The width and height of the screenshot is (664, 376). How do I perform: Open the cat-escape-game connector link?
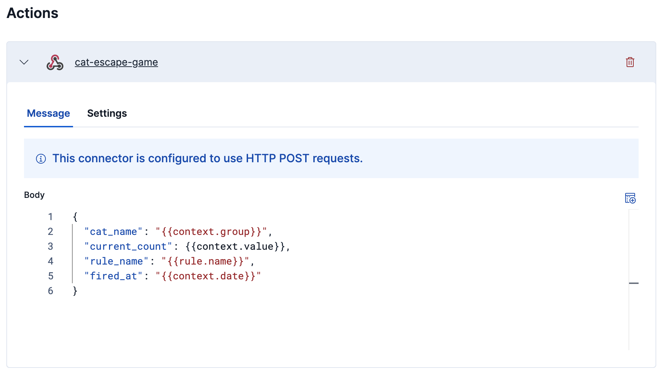(x=116, y=62)
